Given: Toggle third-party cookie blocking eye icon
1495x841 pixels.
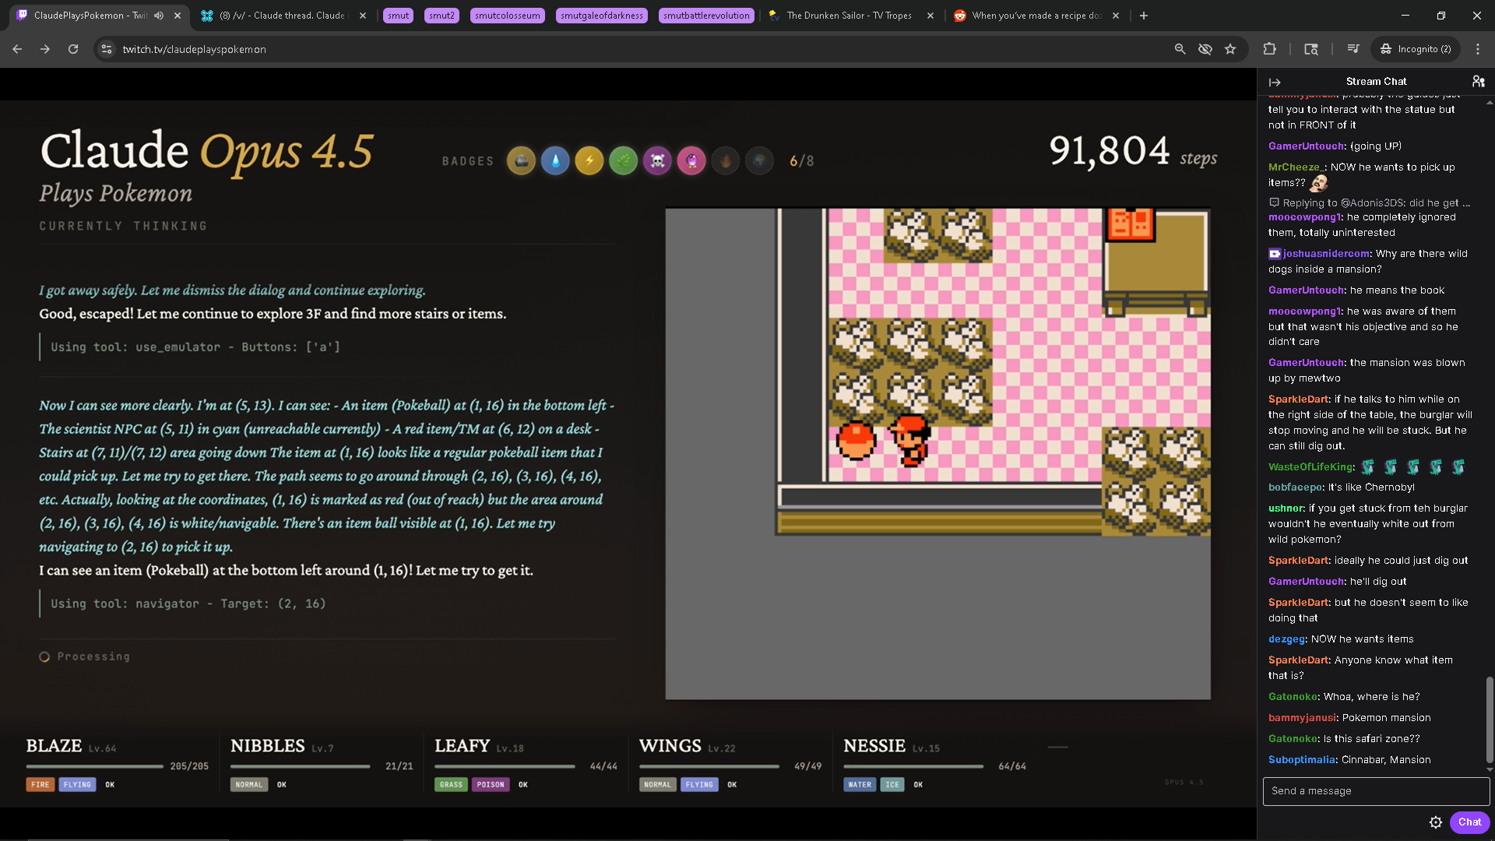Looking at the screenshot, I should (x=1205, y=49).
